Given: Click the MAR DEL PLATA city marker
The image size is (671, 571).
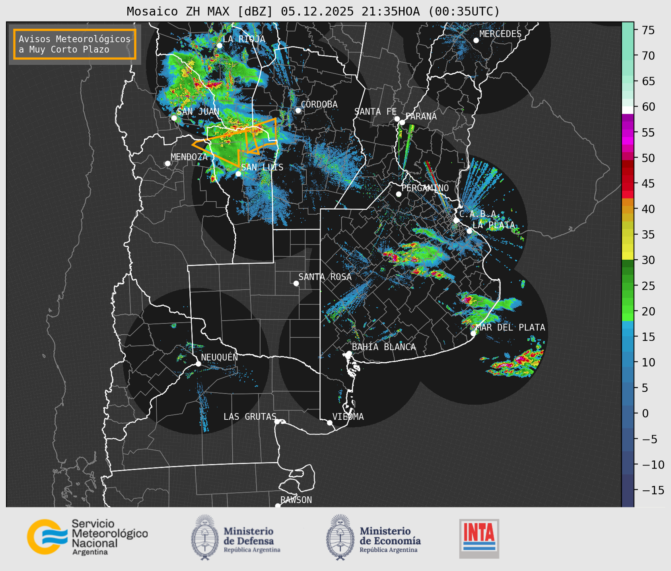Looking at the screenshot, I should click(473, 334).
